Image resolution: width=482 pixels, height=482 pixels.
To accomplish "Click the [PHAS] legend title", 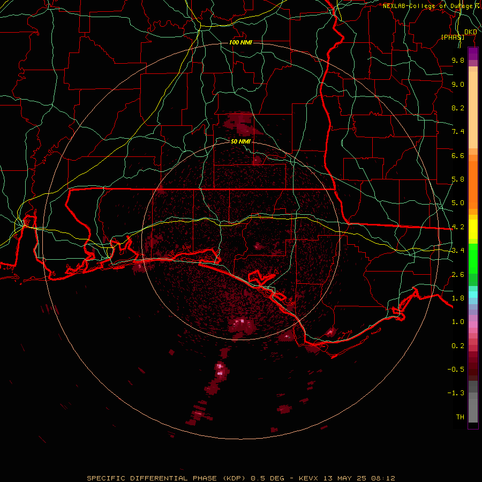I will (x=453, y=37).
